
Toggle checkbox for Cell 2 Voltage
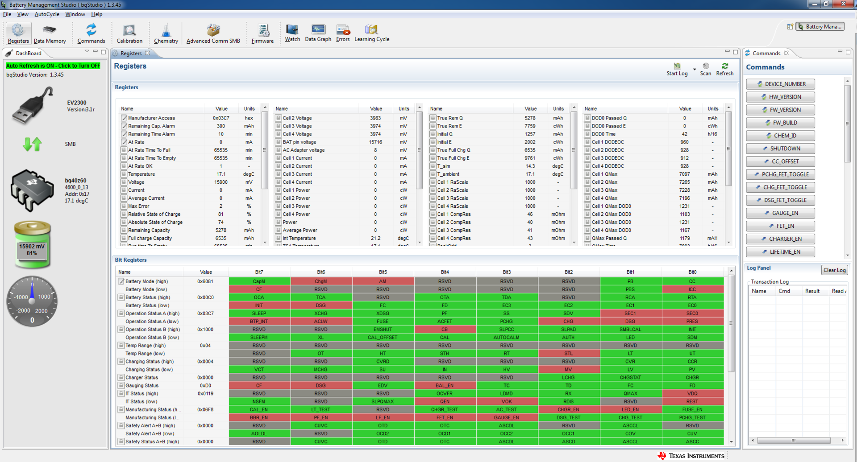(x=278, y=118)
